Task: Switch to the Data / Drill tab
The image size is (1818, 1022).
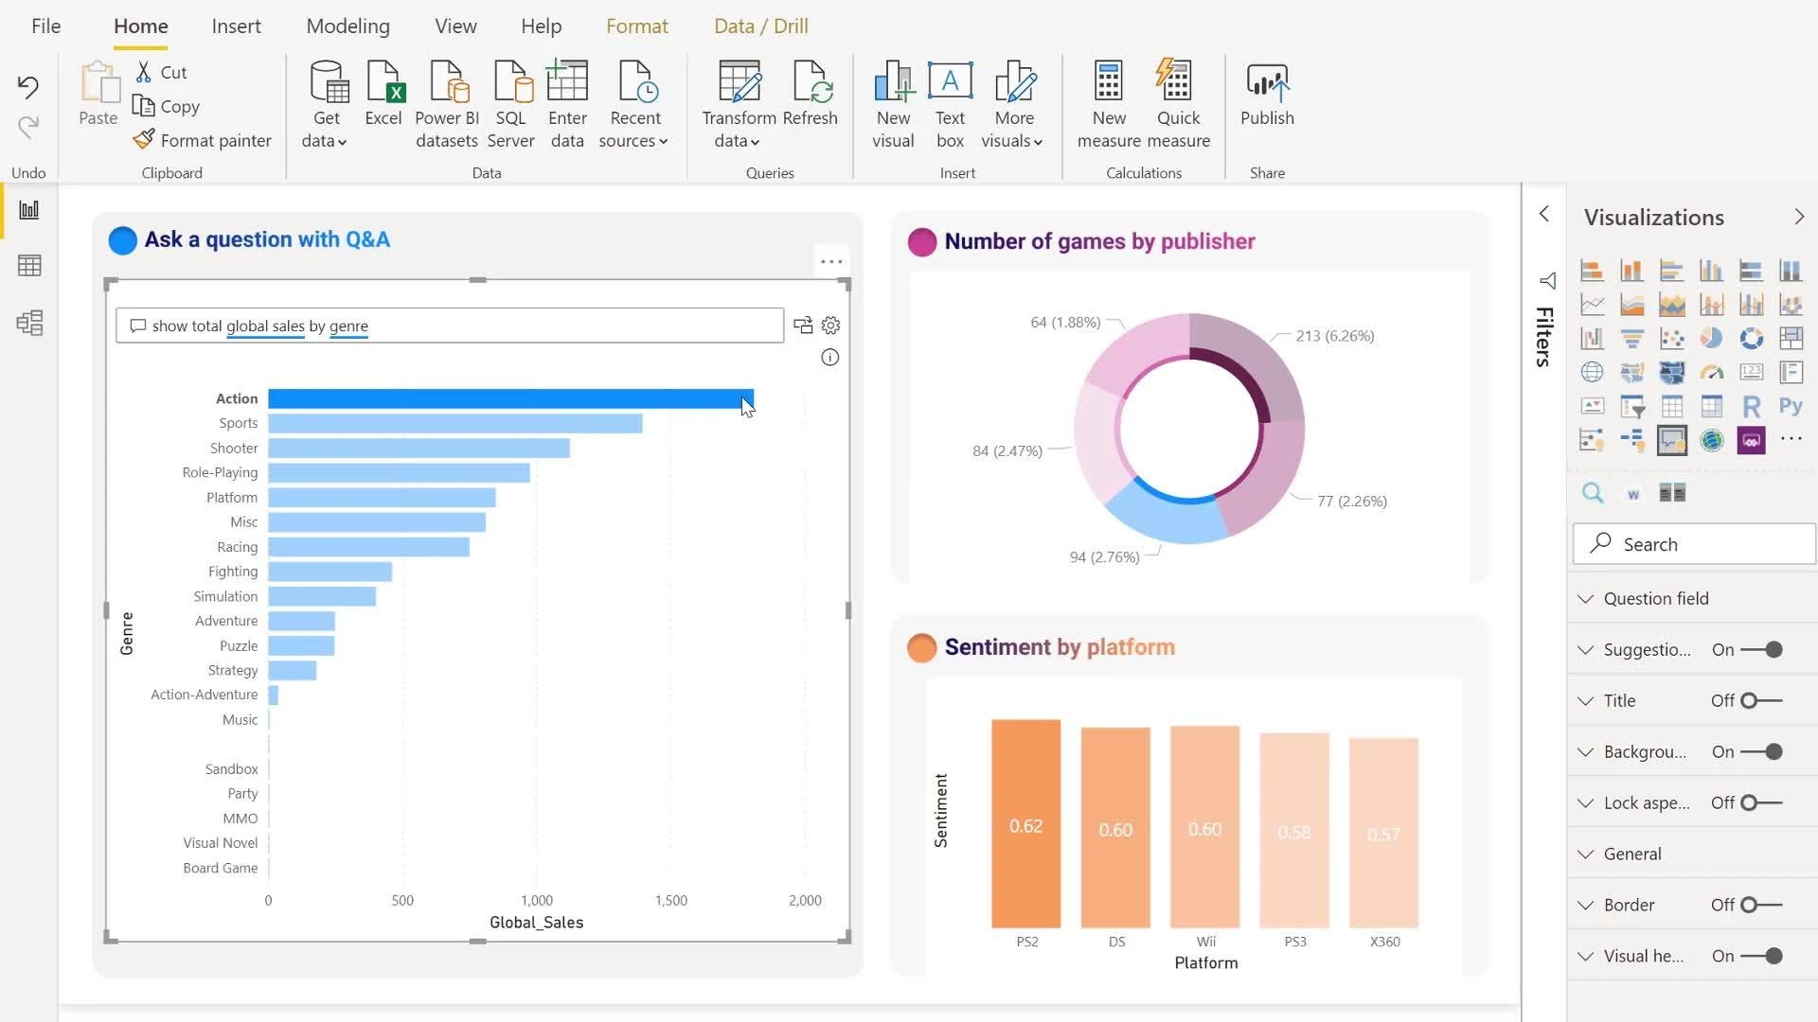Action: [760, 26]
